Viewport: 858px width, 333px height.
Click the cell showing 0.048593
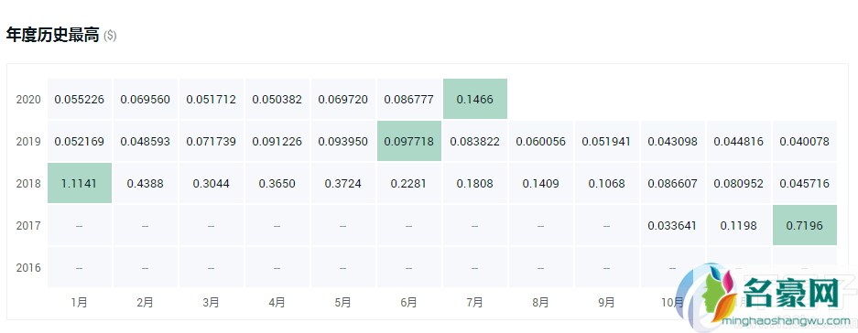145,141
